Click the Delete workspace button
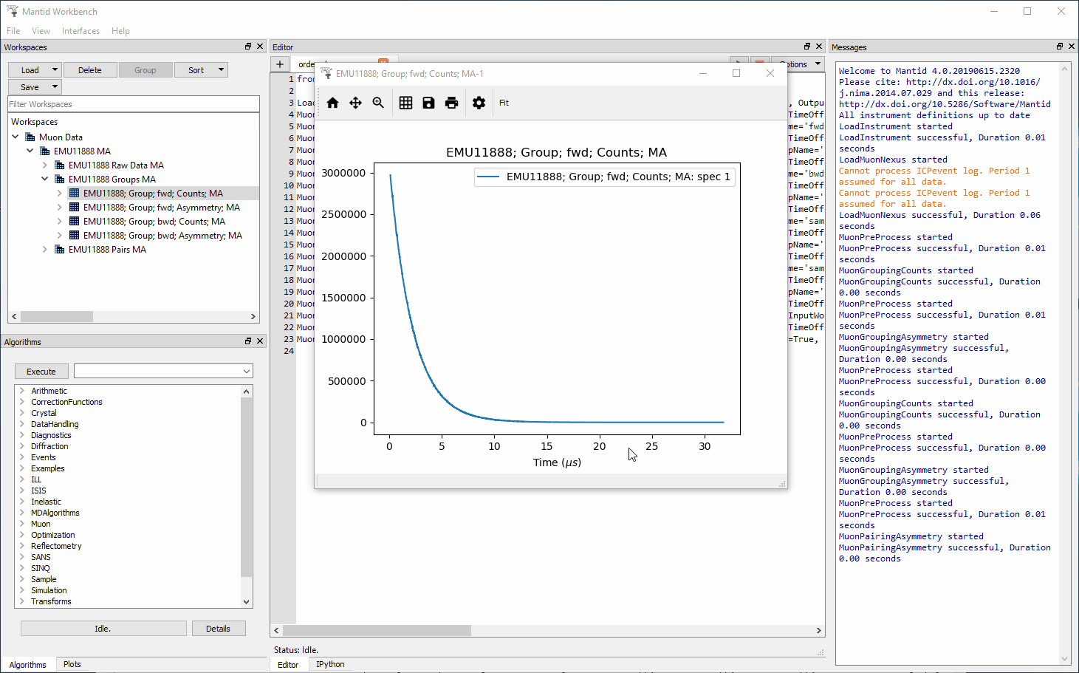The height and width of the screenshot is (673, 1079). pyautogui.click(x=90, y=70)
